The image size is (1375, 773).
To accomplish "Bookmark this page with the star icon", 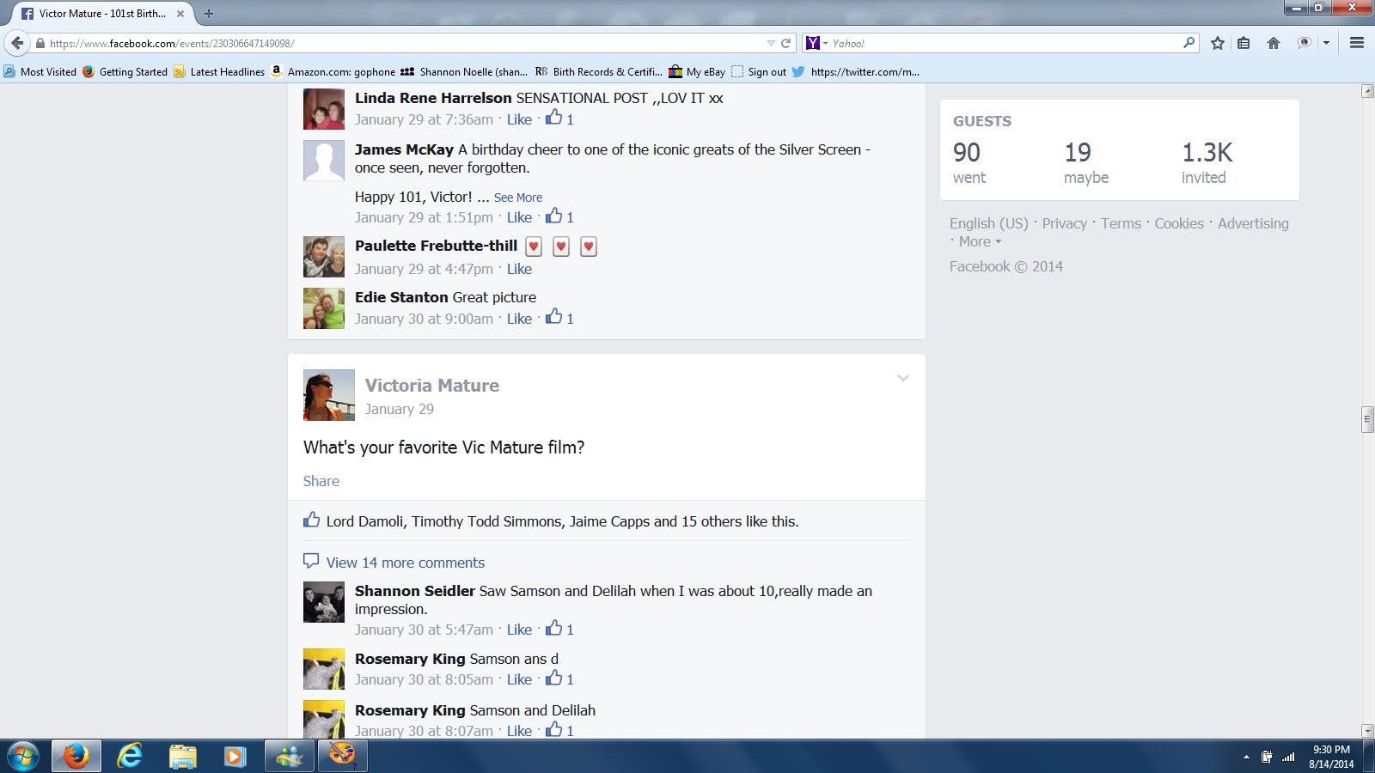I will coord(1217,43).
